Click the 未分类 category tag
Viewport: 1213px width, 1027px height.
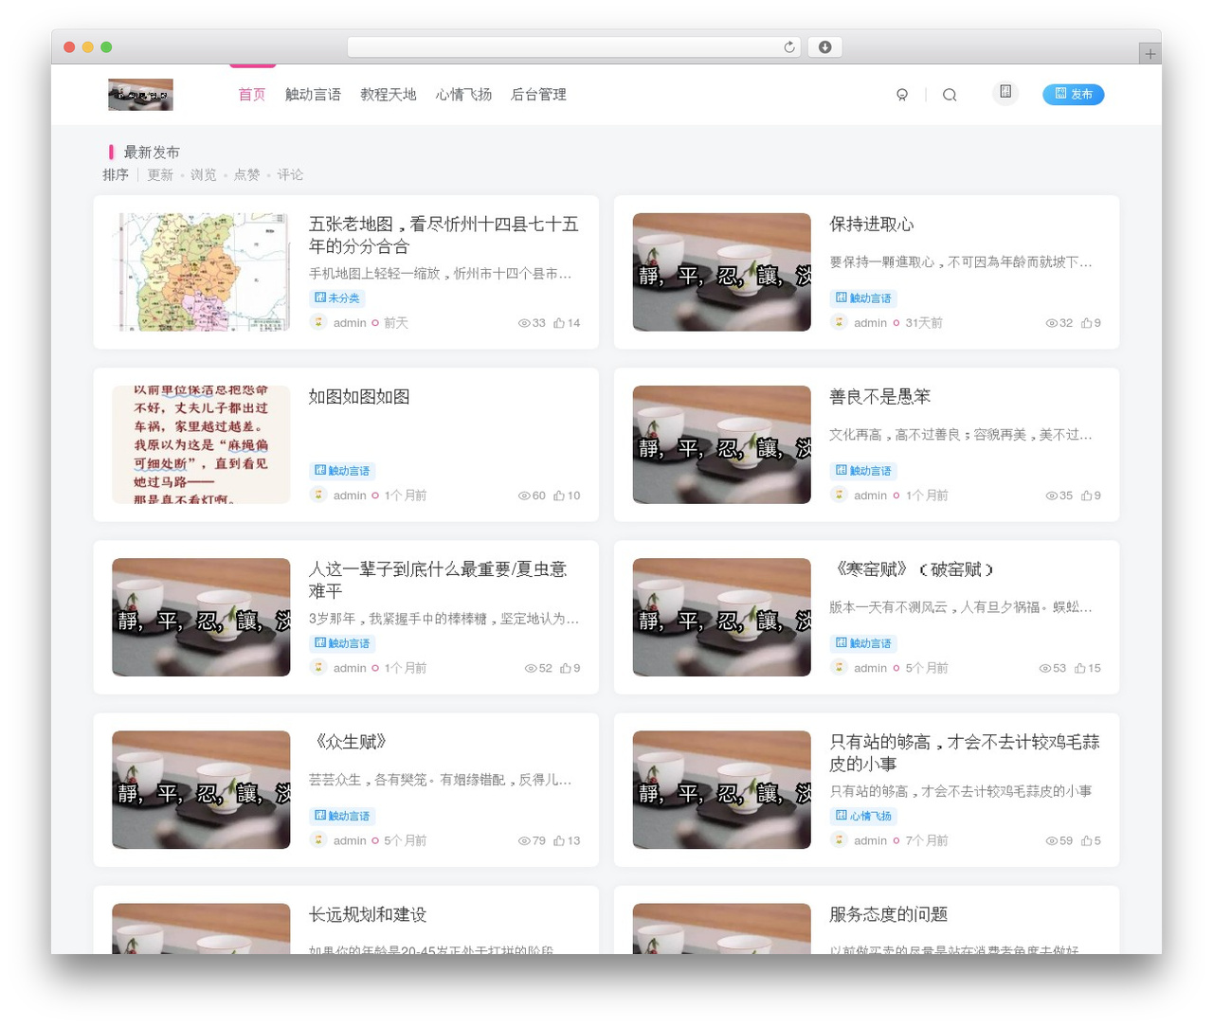(337, 298)
